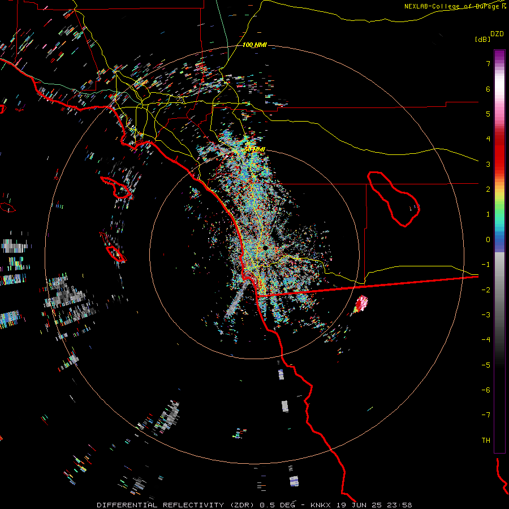
Task: Click the DIFFERENTIAL REFLECTIVITY (ZDR) caption text
Action: coord(176,505)
